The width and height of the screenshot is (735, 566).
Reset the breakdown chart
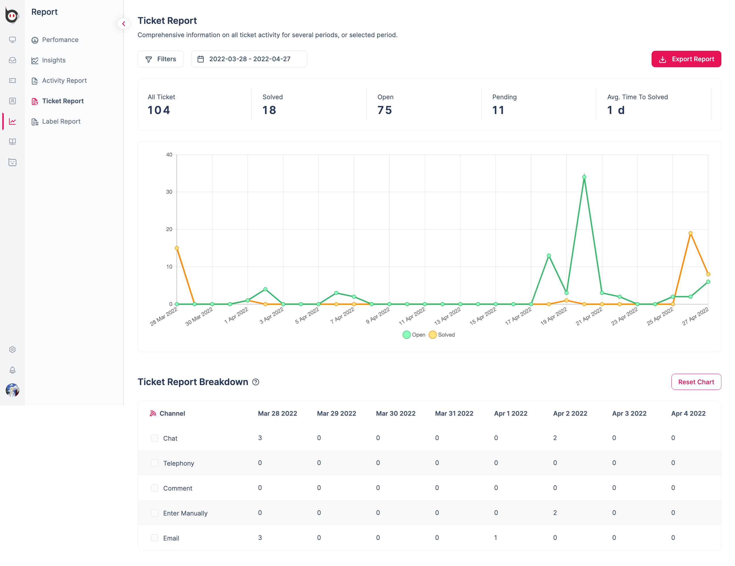point(696,382)
